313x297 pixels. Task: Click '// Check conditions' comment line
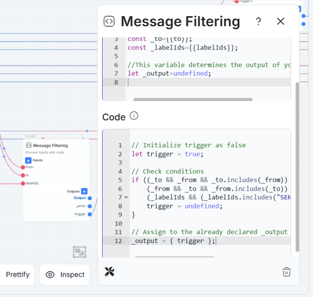167,172
